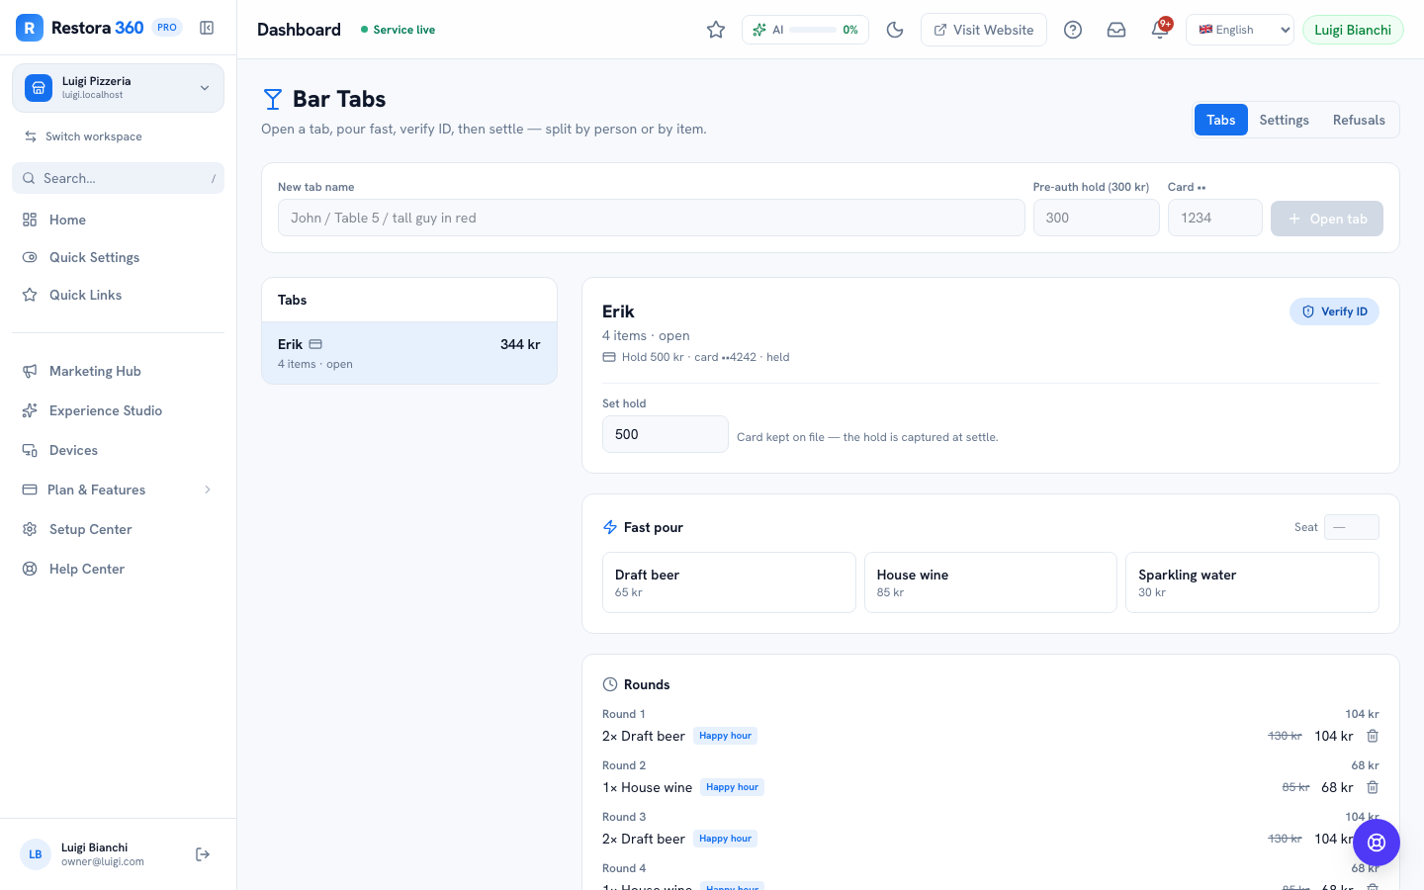
Task: Focus the Pre-auth hold amount field
Action: point(1096,218)
